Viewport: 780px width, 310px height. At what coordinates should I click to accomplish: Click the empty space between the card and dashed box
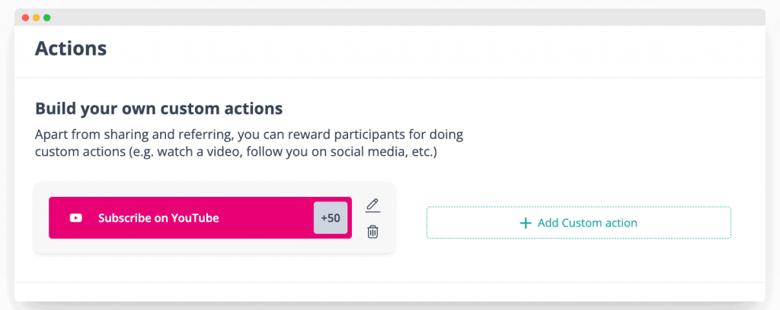411,220
